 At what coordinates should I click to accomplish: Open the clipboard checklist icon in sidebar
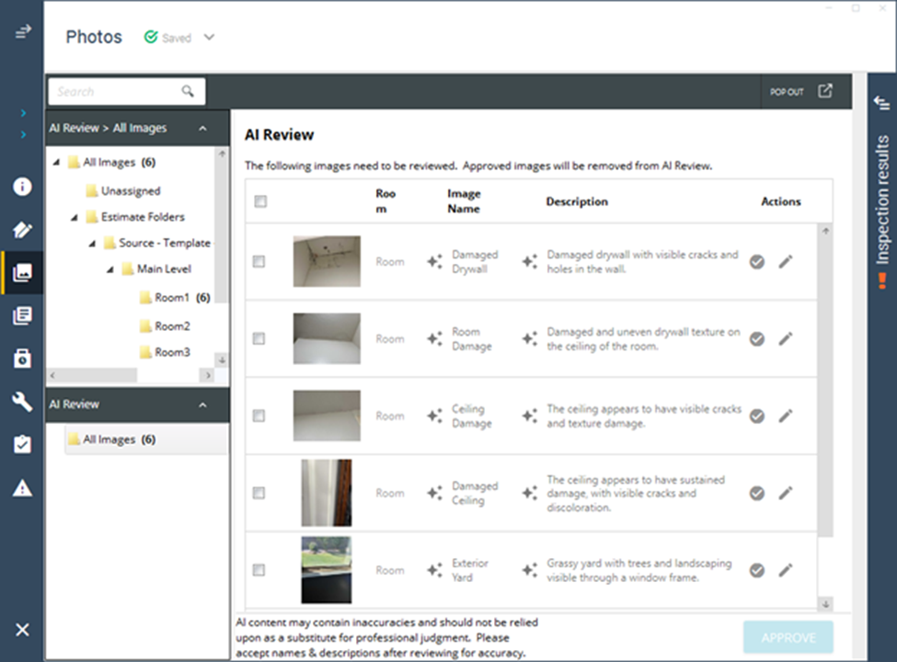click(x=22, y=445)
